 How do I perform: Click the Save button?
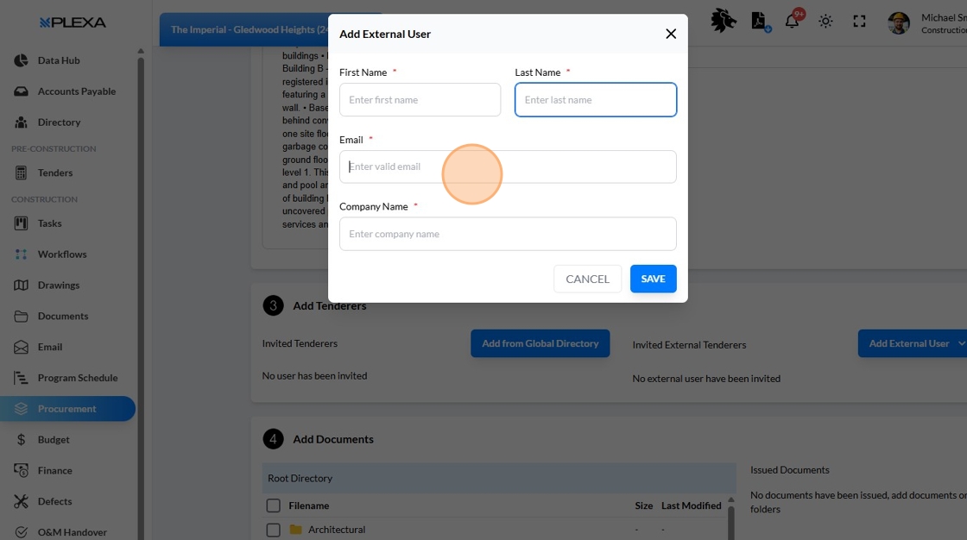click(x=653, y=279)
